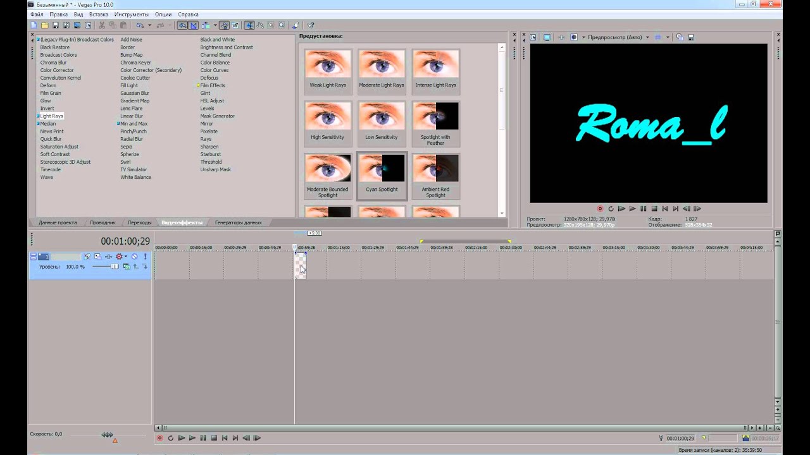The width and height of the screenshot is (810, 455).
Task: Open preview overlays grid dropdown arrow
Action: tap(668, 37)
